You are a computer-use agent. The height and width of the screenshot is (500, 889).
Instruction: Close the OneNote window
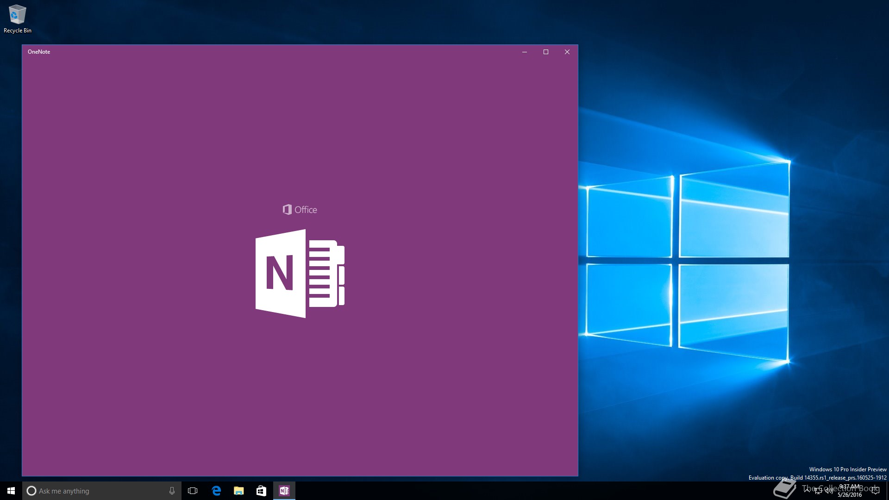(567, 52)
